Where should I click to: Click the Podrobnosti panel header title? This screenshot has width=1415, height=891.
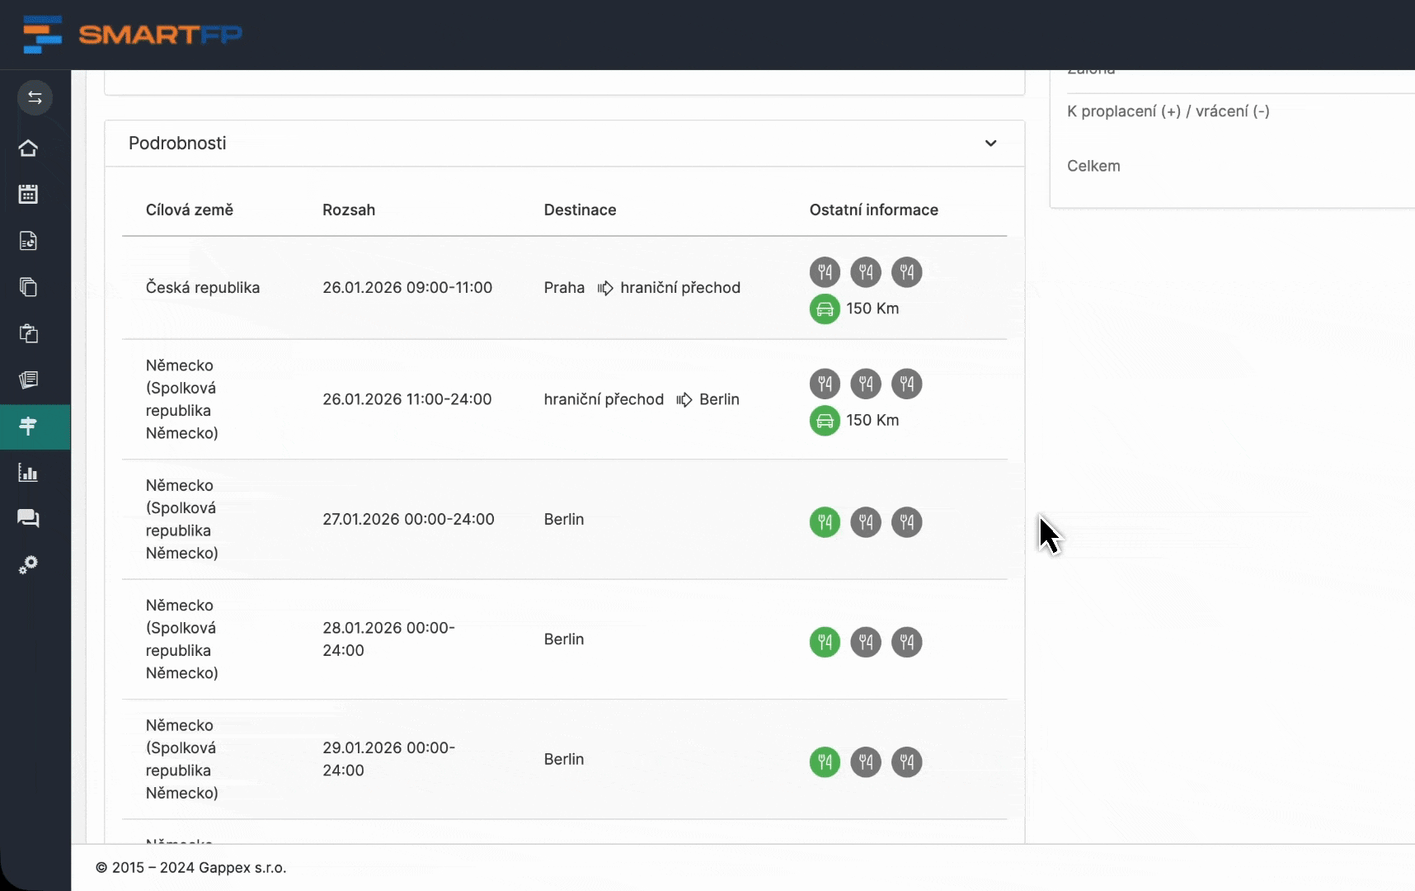click(x=177, y=144)
